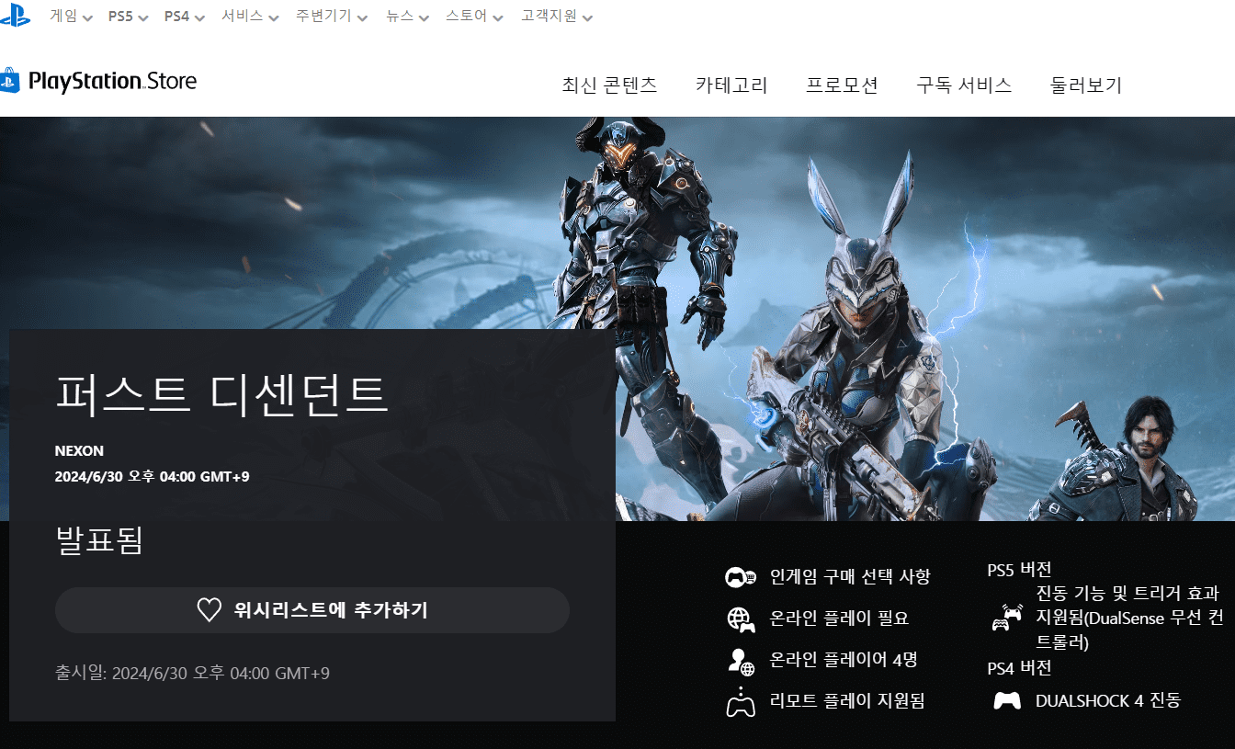Click the DualSense 진동 기능 description text
Viewport: 1235px width, 749px height.
[1129, 618]
